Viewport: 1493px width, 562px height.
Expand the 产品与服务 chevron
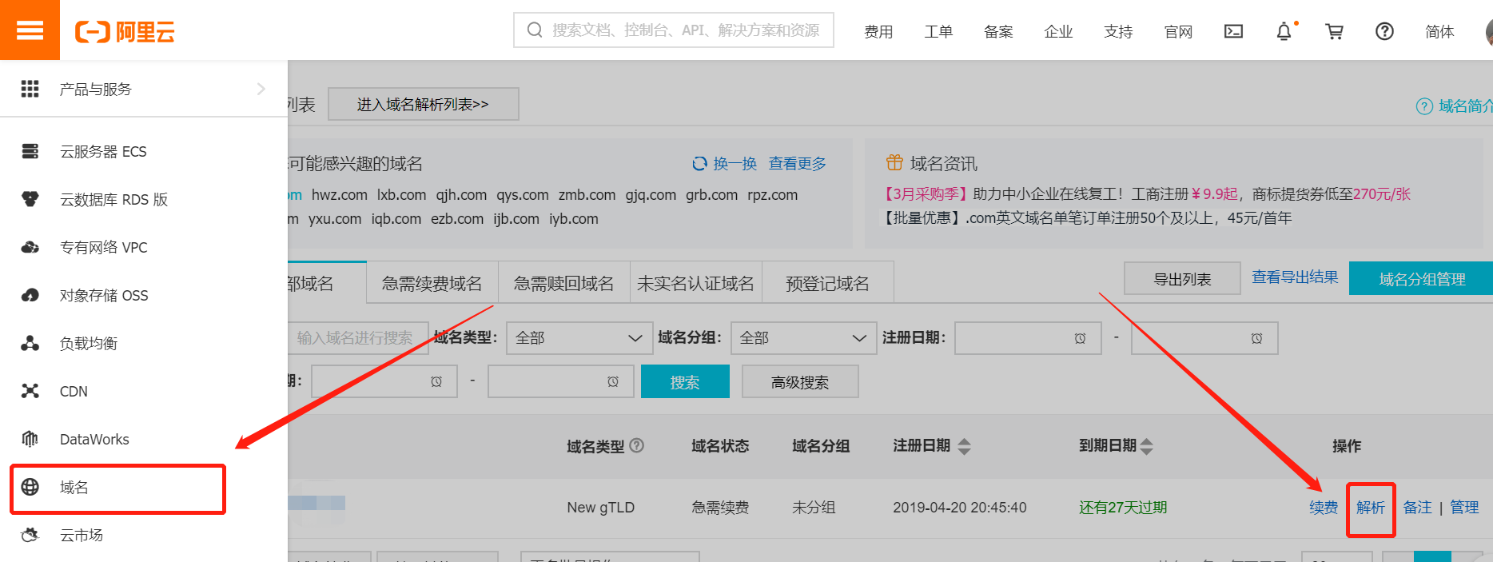pos(261,89)
